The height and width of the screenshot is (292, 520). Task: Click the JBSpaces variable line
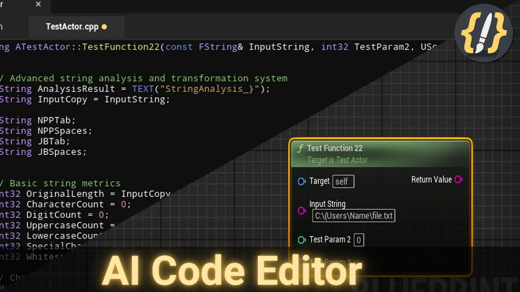click(x=43, y=152)
